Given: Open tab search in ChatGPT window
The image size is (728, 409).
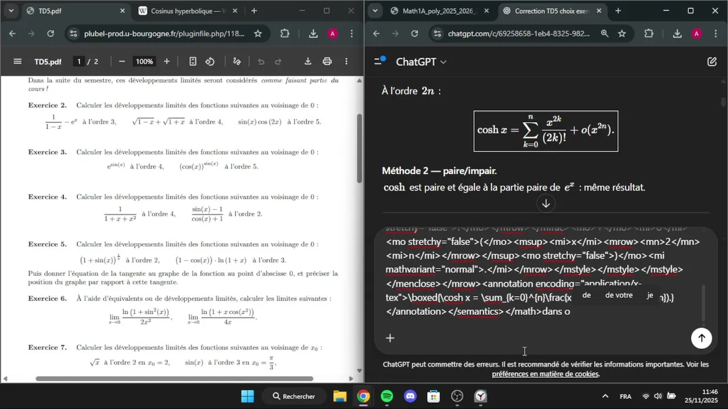Looking at the screenshot, I should pyautogui.click(x=375, y=11).
